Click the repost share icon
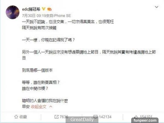 [x=57, y=117]
